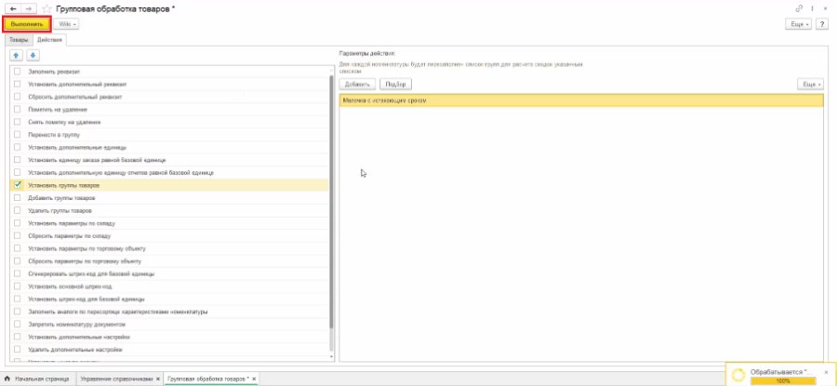Tick the Удалить группы товаров checkbox
This screenshot has height=386, width=837.
[x=19, y=210]
